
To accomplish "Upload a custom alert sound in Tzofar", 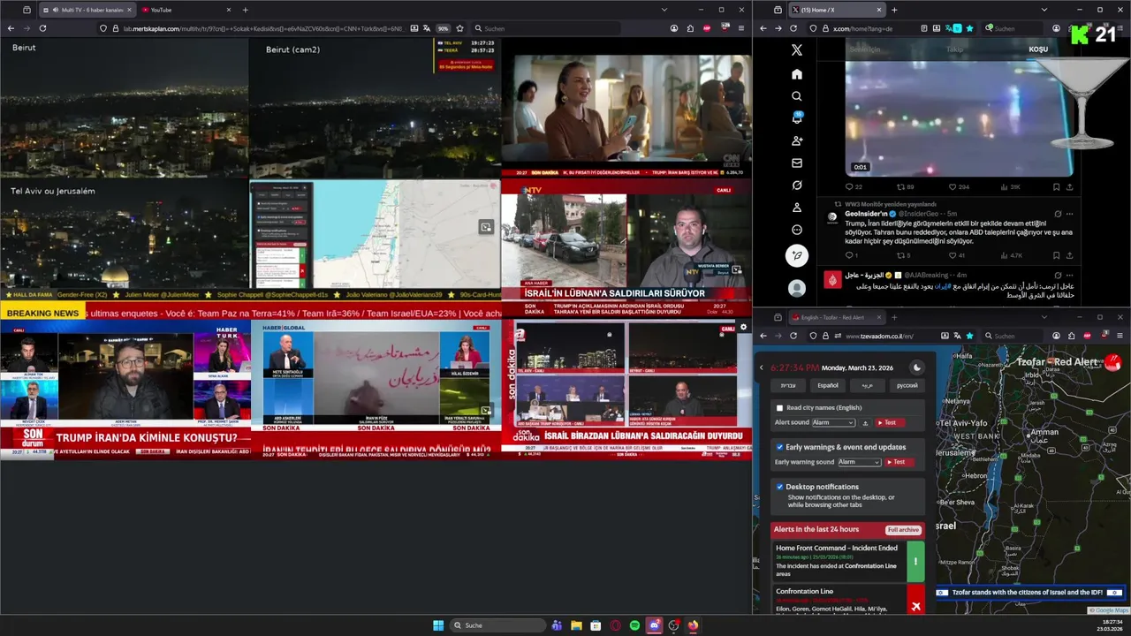I will tap(865, 423).
